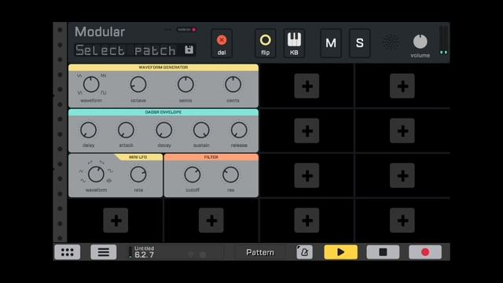The image size is (503, 283).
Task: Click the Mini LFO rate knob
Action: coord(138,175)
